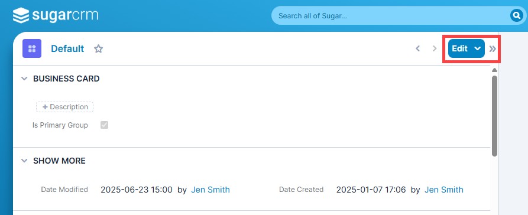Screen dimensions: 528x215
Task: Open Jen Smith link beside Date Modified
Action: pyautogui.click(x=210, y=190)
